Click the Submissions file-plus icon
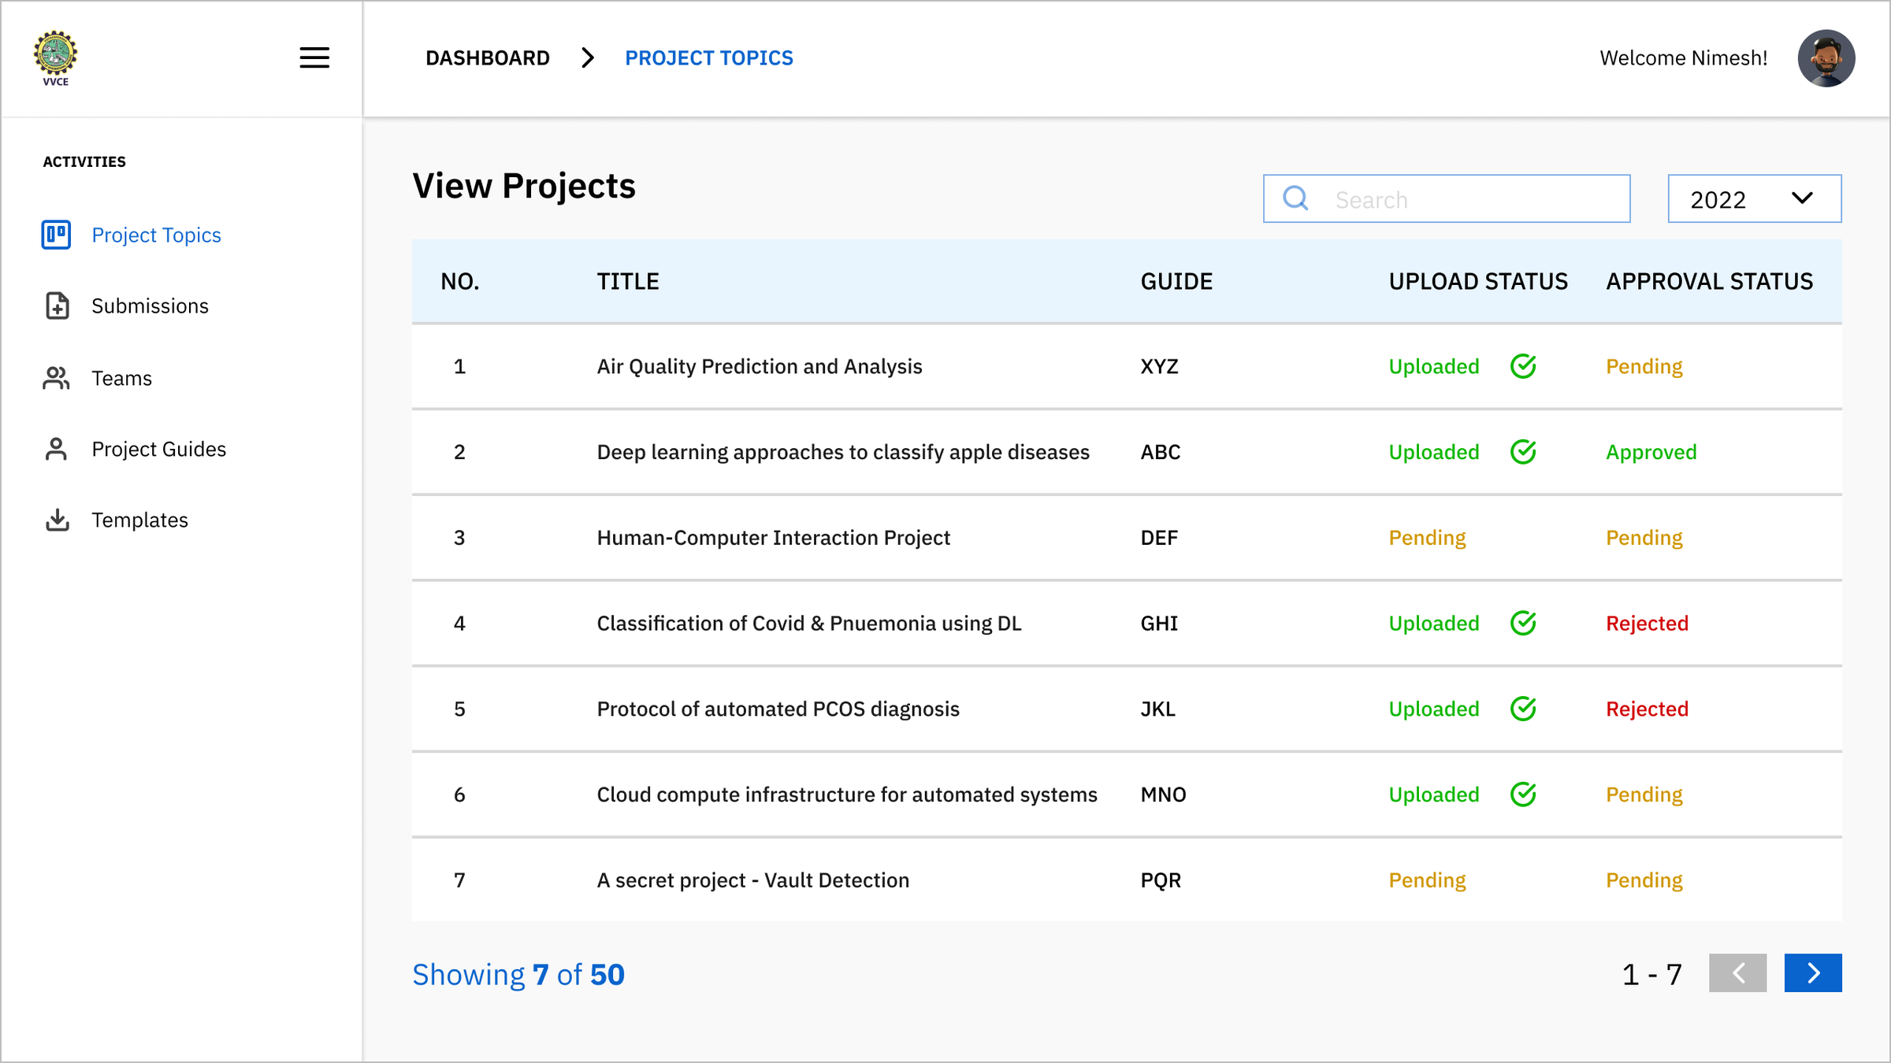This screenshot has width=1891, height=1063. pyautogui.click(x=57, y=306)
